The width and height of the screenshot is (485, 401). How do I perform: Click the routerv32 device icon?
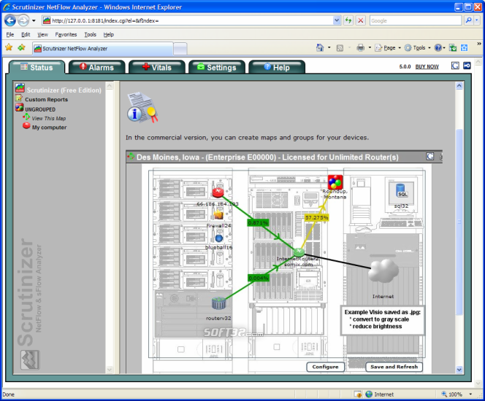[219, 303]
